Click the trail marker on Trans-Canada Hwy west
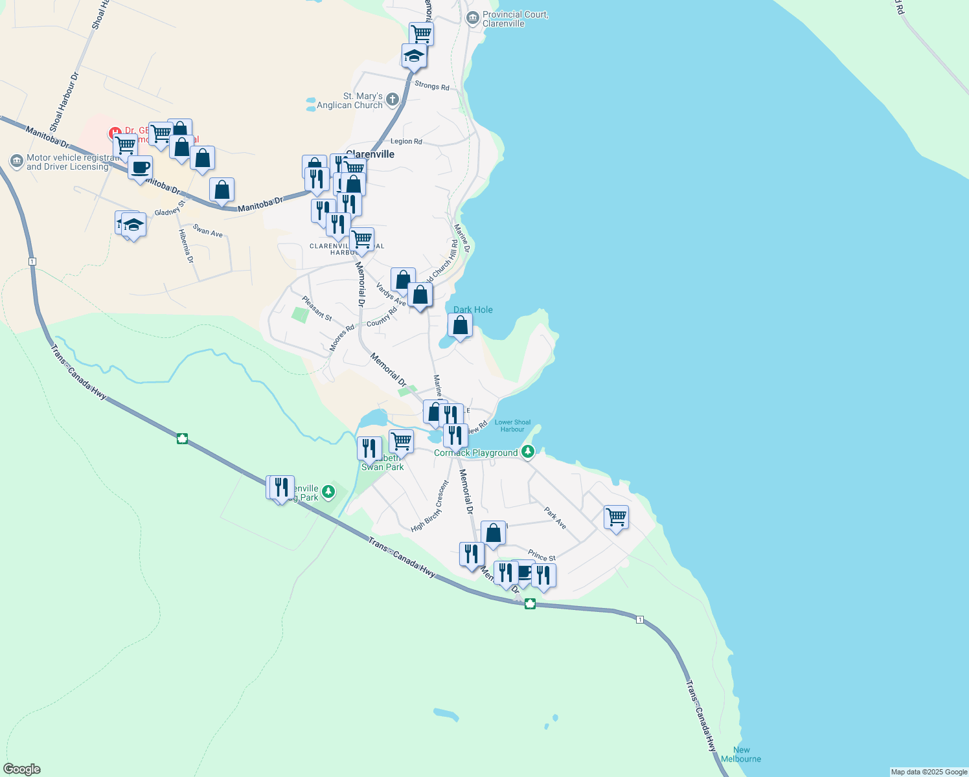Image resolution: width=969 pixels, height=777 pixels. pyautogui.click(x=182, y=438)
